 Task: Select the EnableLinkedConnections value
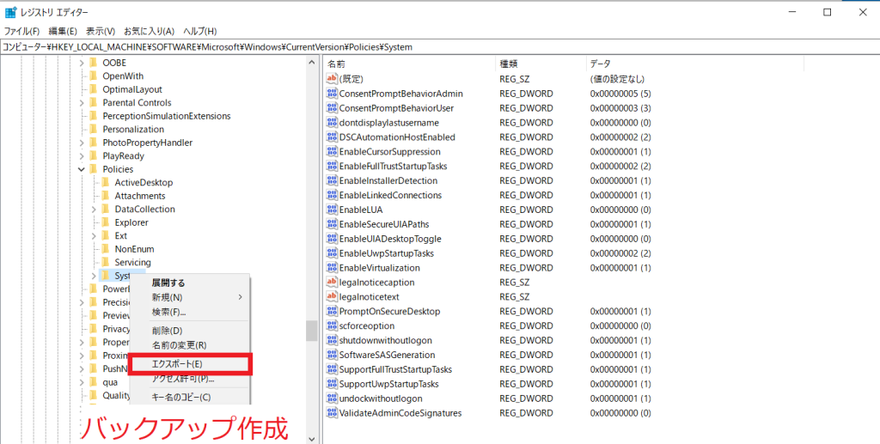391,195
